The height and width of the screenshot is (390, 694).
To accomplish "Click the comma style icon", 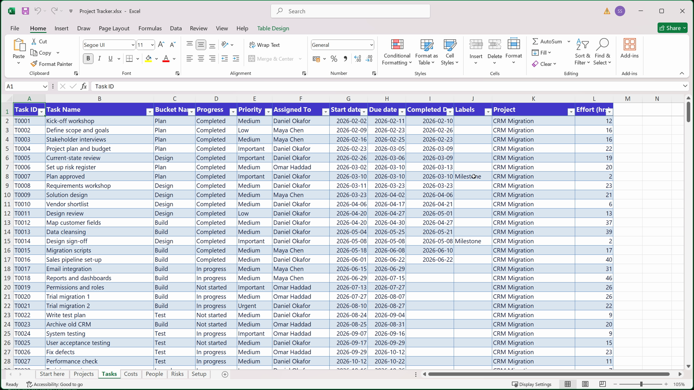I will point(345,59).
